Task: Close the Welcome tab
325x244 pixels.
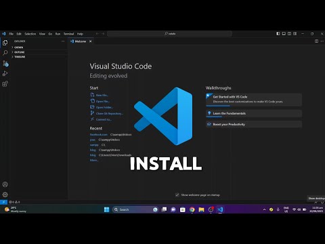Action: pos(90,41)
